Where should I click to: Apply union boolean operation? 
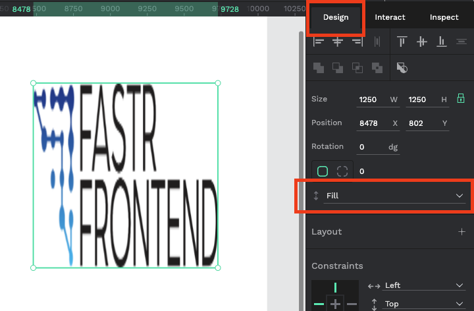pos(319,68)
